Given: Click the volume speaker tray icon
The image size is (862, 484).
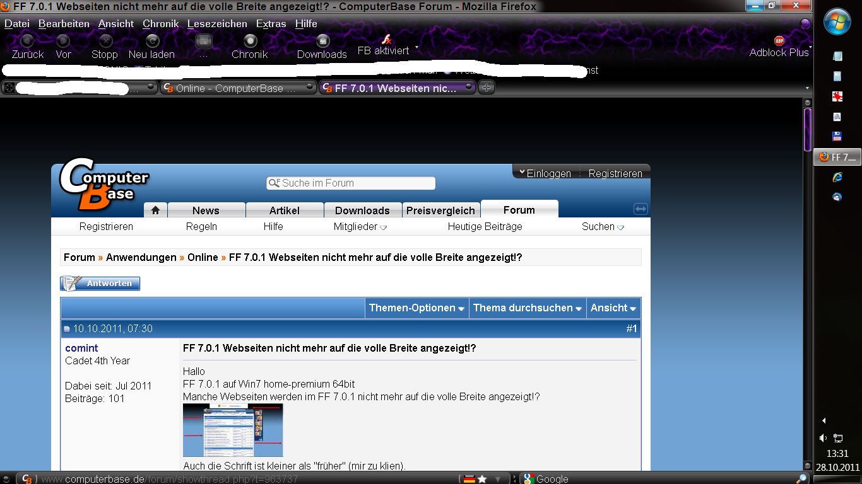Looking at the screenshot, I should 823,438.
